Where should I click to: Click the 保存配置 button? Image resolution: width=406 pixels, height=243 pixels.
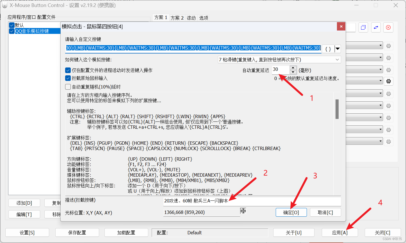point(77,232)
